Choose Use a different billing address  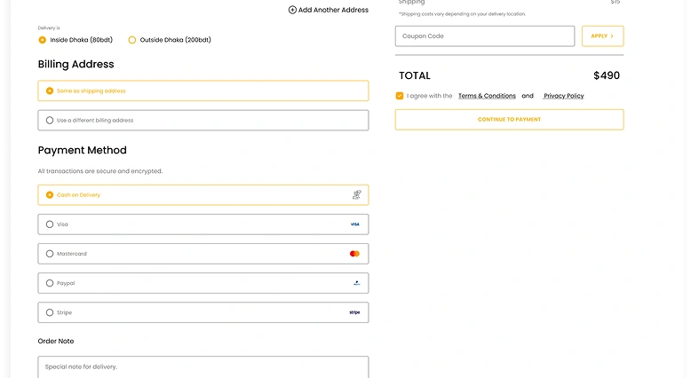[50, 120]
